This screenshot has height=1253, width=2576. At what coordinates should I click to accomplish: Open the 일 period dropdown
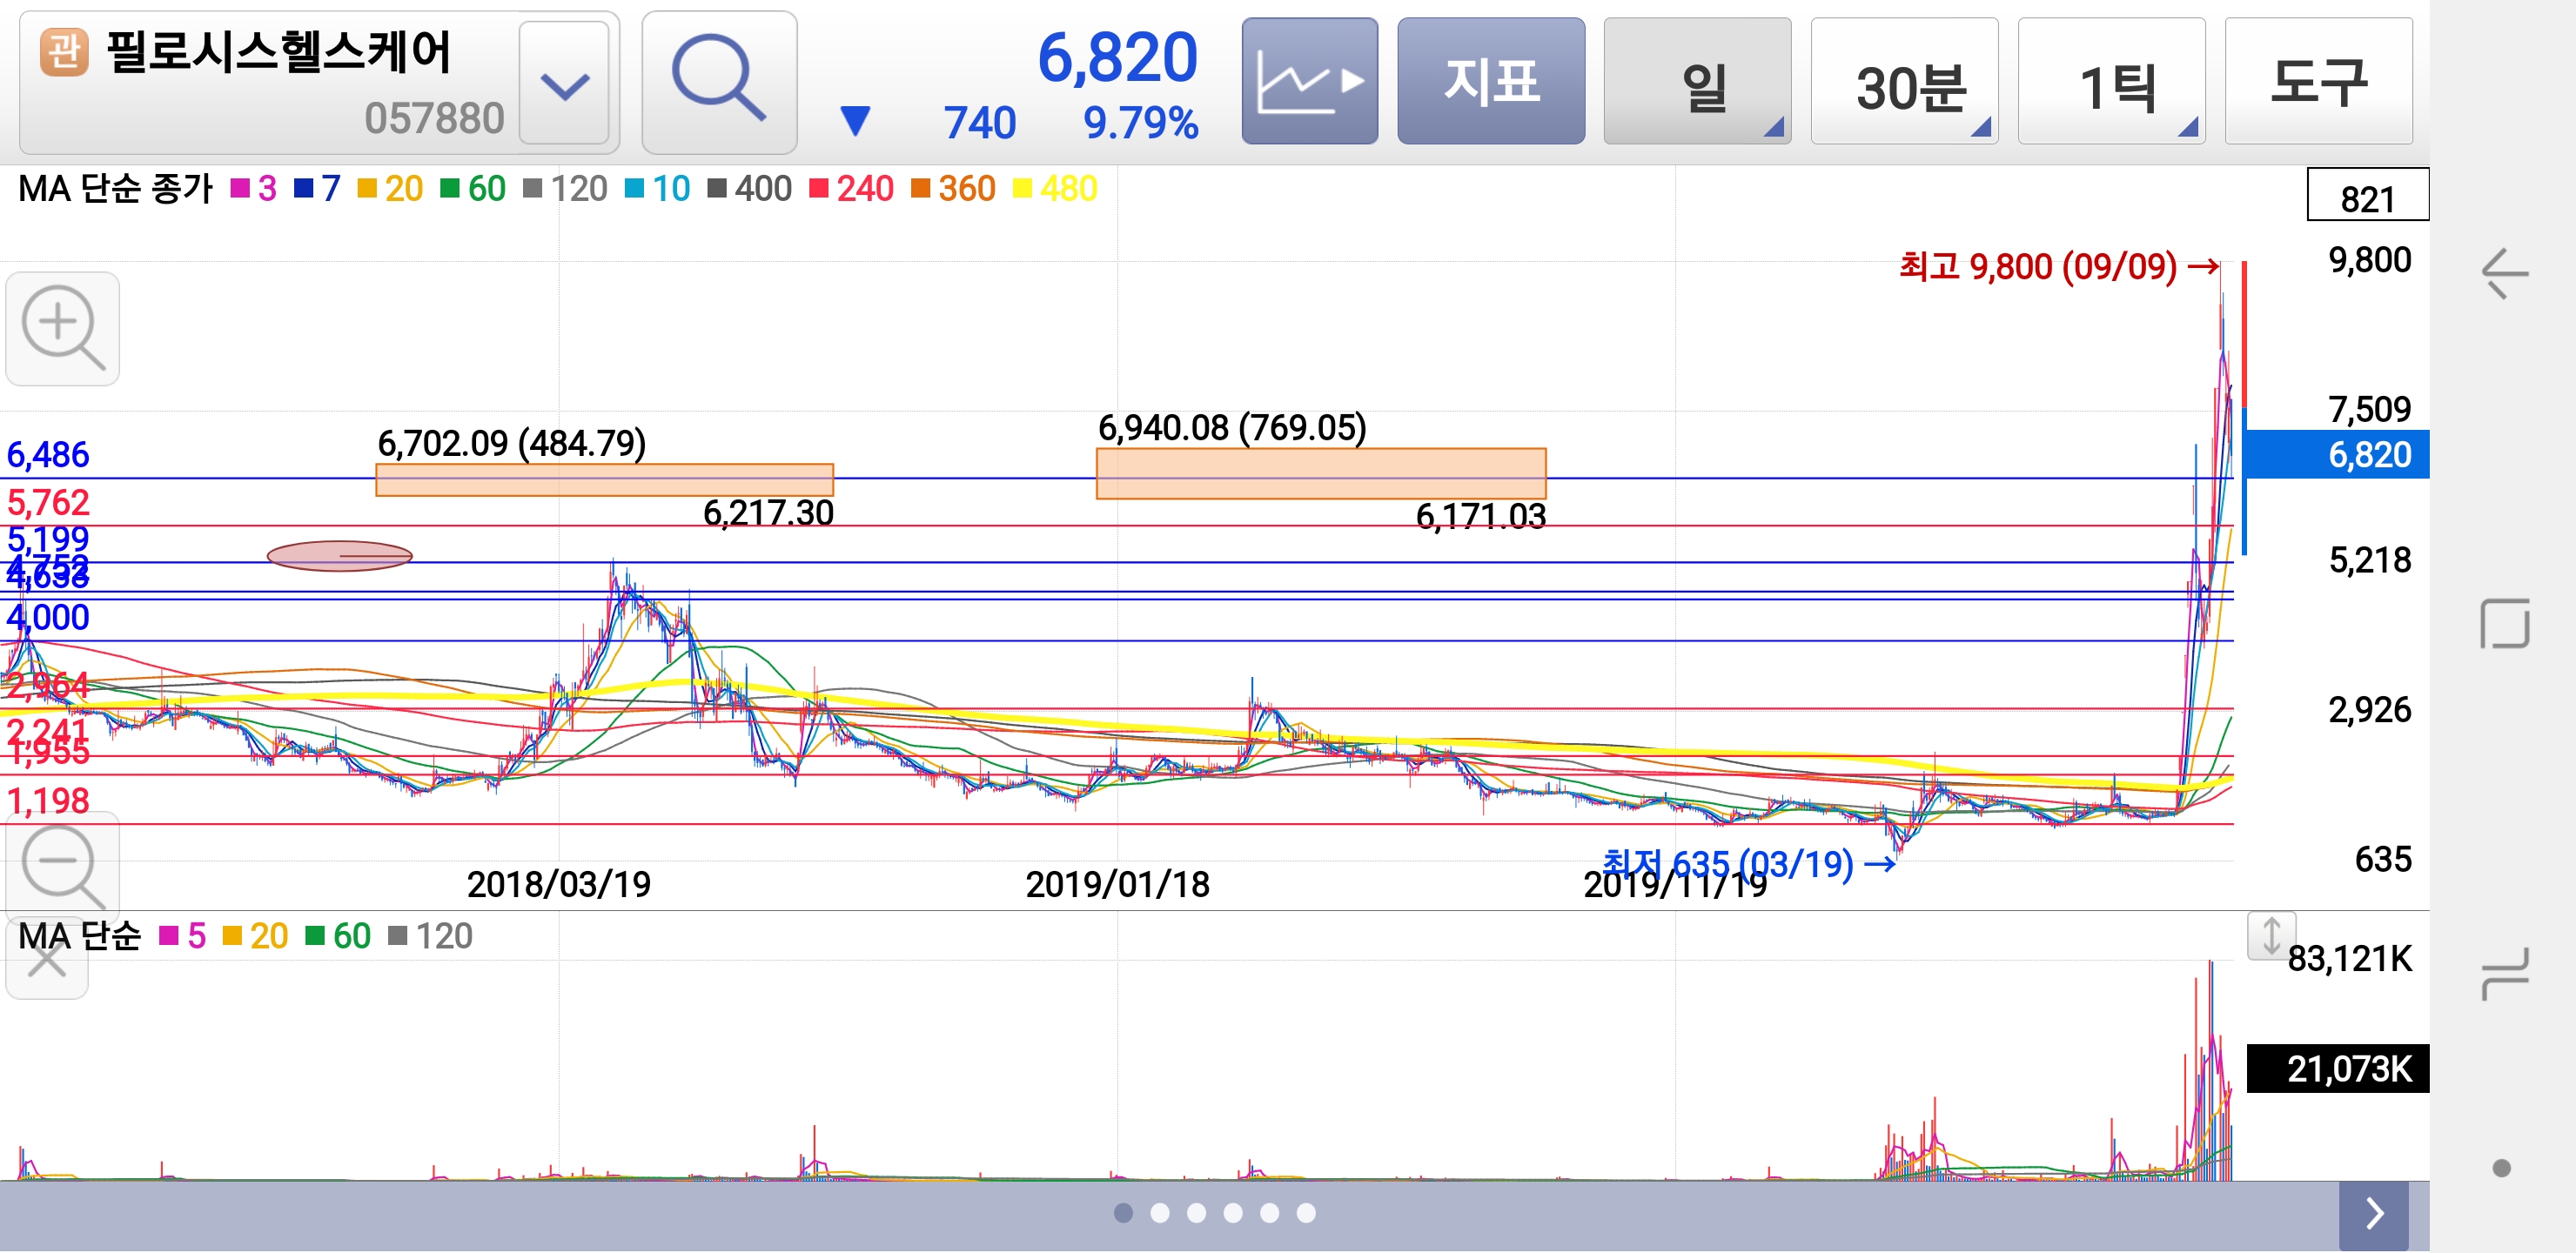point(1696,82)
